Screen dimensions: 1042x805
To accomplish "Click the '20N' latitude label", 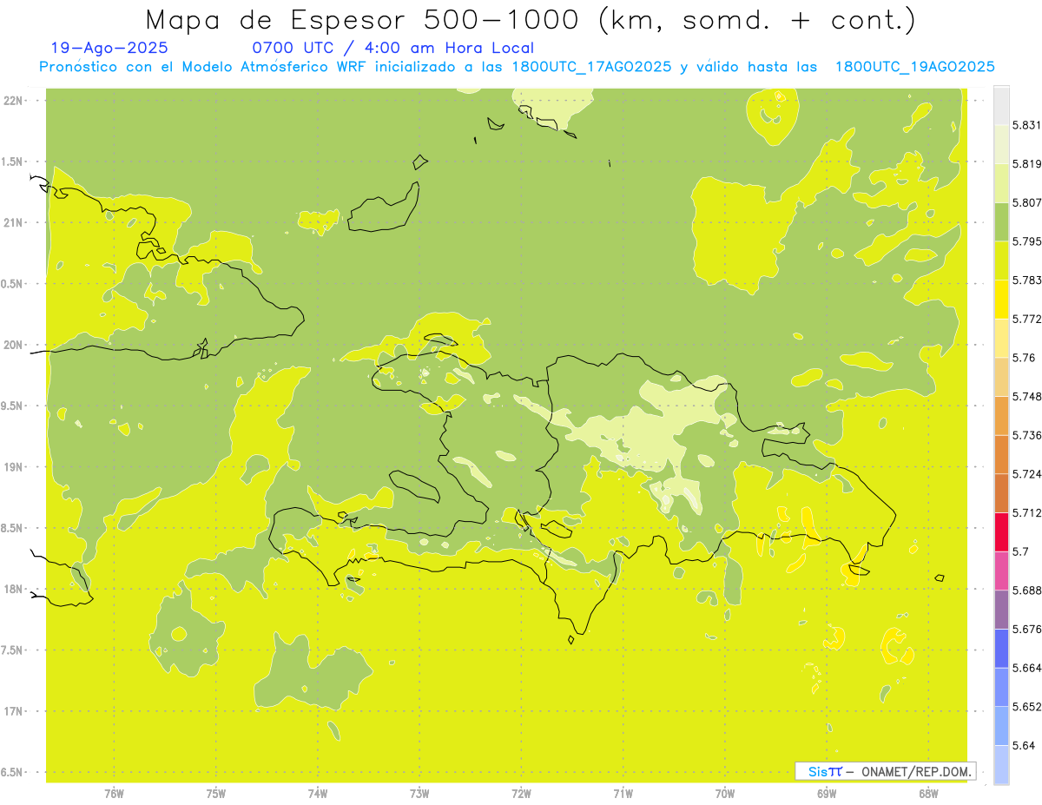I will click(x=13, y=345).
